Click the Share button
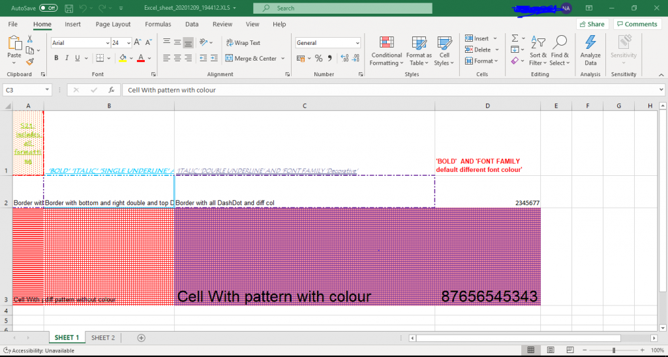668x357 pixels. (x=592, y=24)
